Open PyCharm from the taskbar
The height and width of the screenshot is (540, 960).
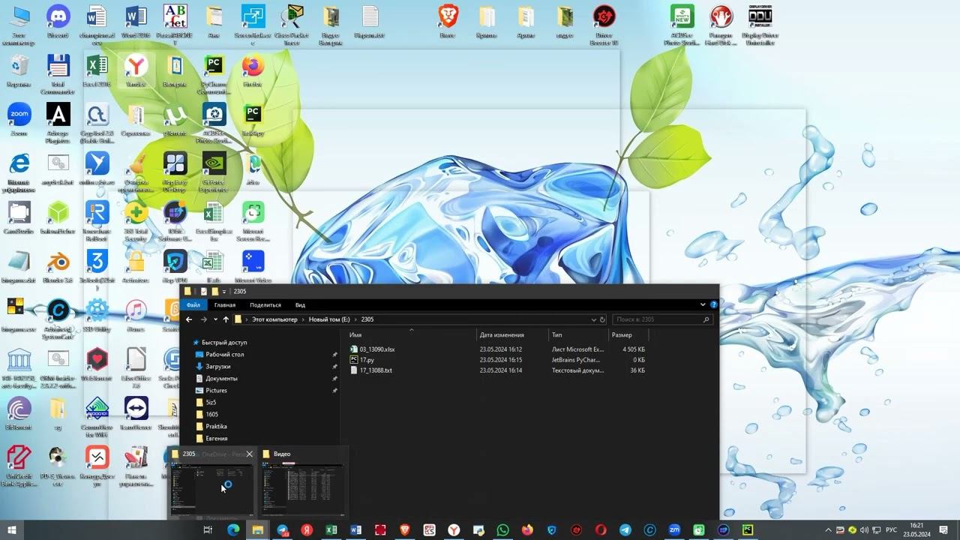click(748, 529)
